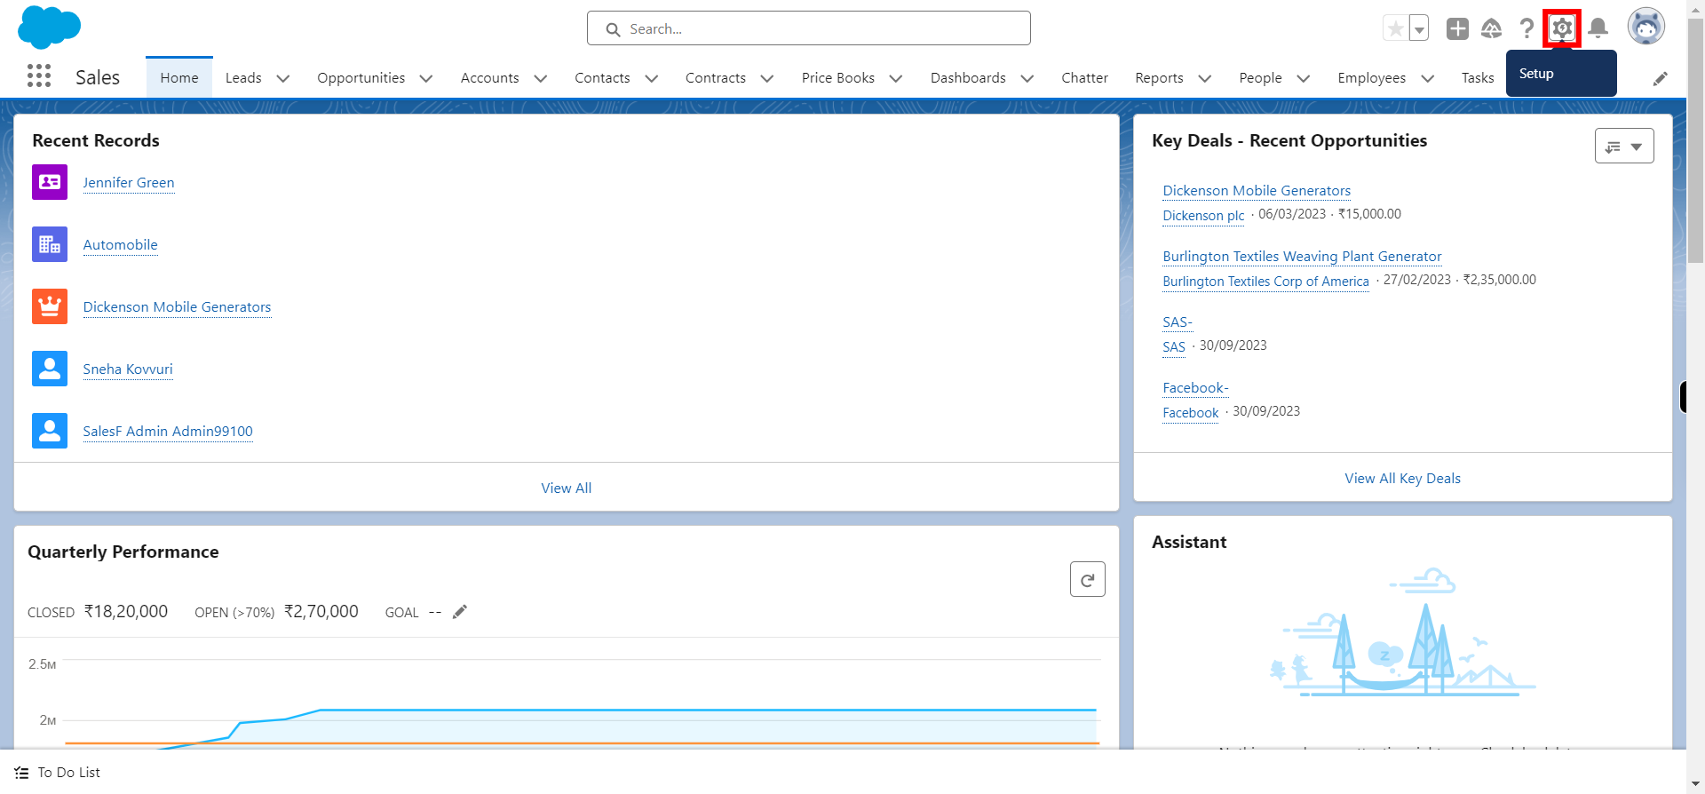Click the Sneha Kovvuri user icon
This screenshot has width=1705, height=794.
click(x=50, y=369)
